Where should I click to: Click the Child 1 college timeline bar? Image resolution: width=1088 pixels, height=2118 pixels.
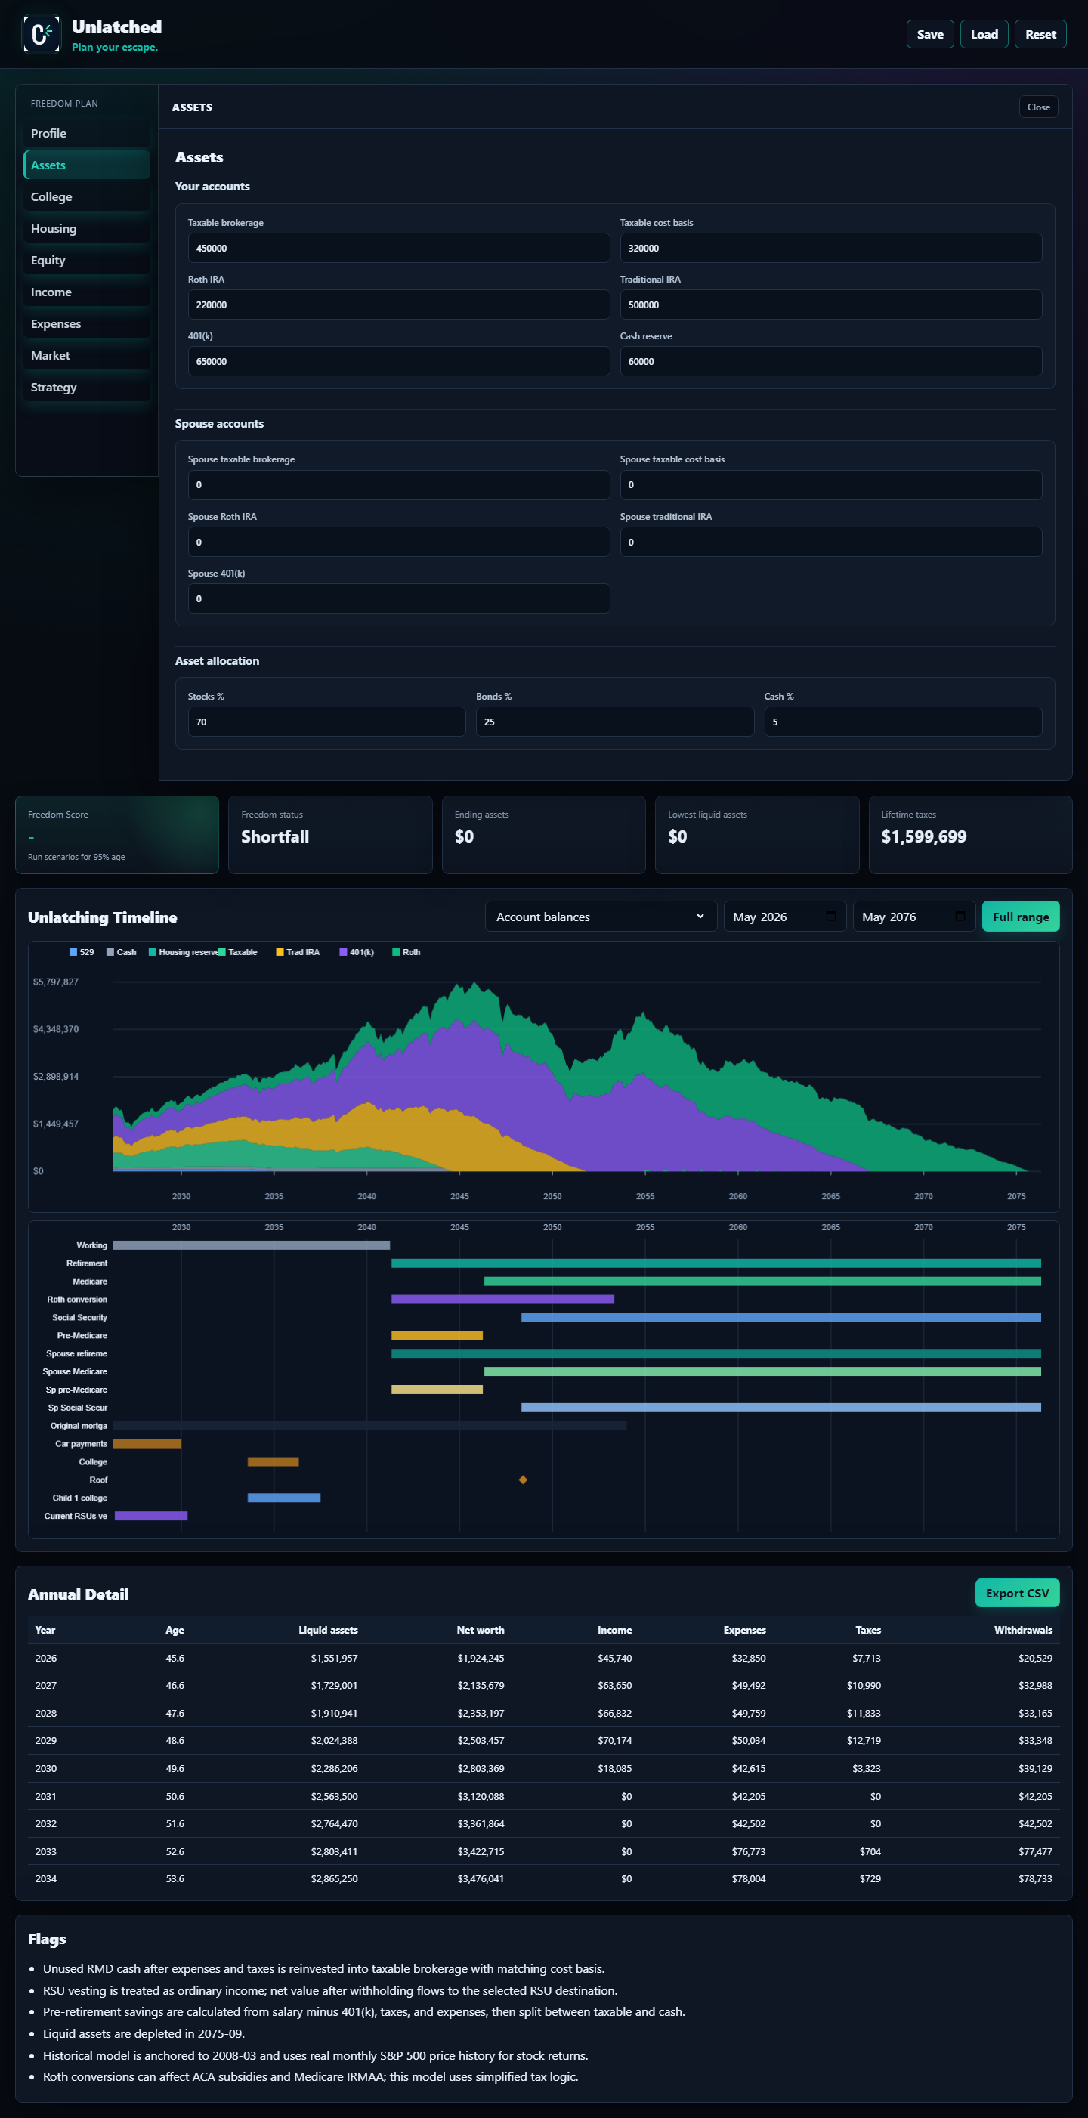tap(284, 1497)
